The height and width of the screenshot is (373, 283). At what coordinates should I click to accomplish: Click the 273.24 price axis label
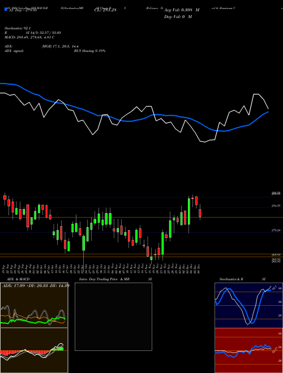tap(276, 231)
